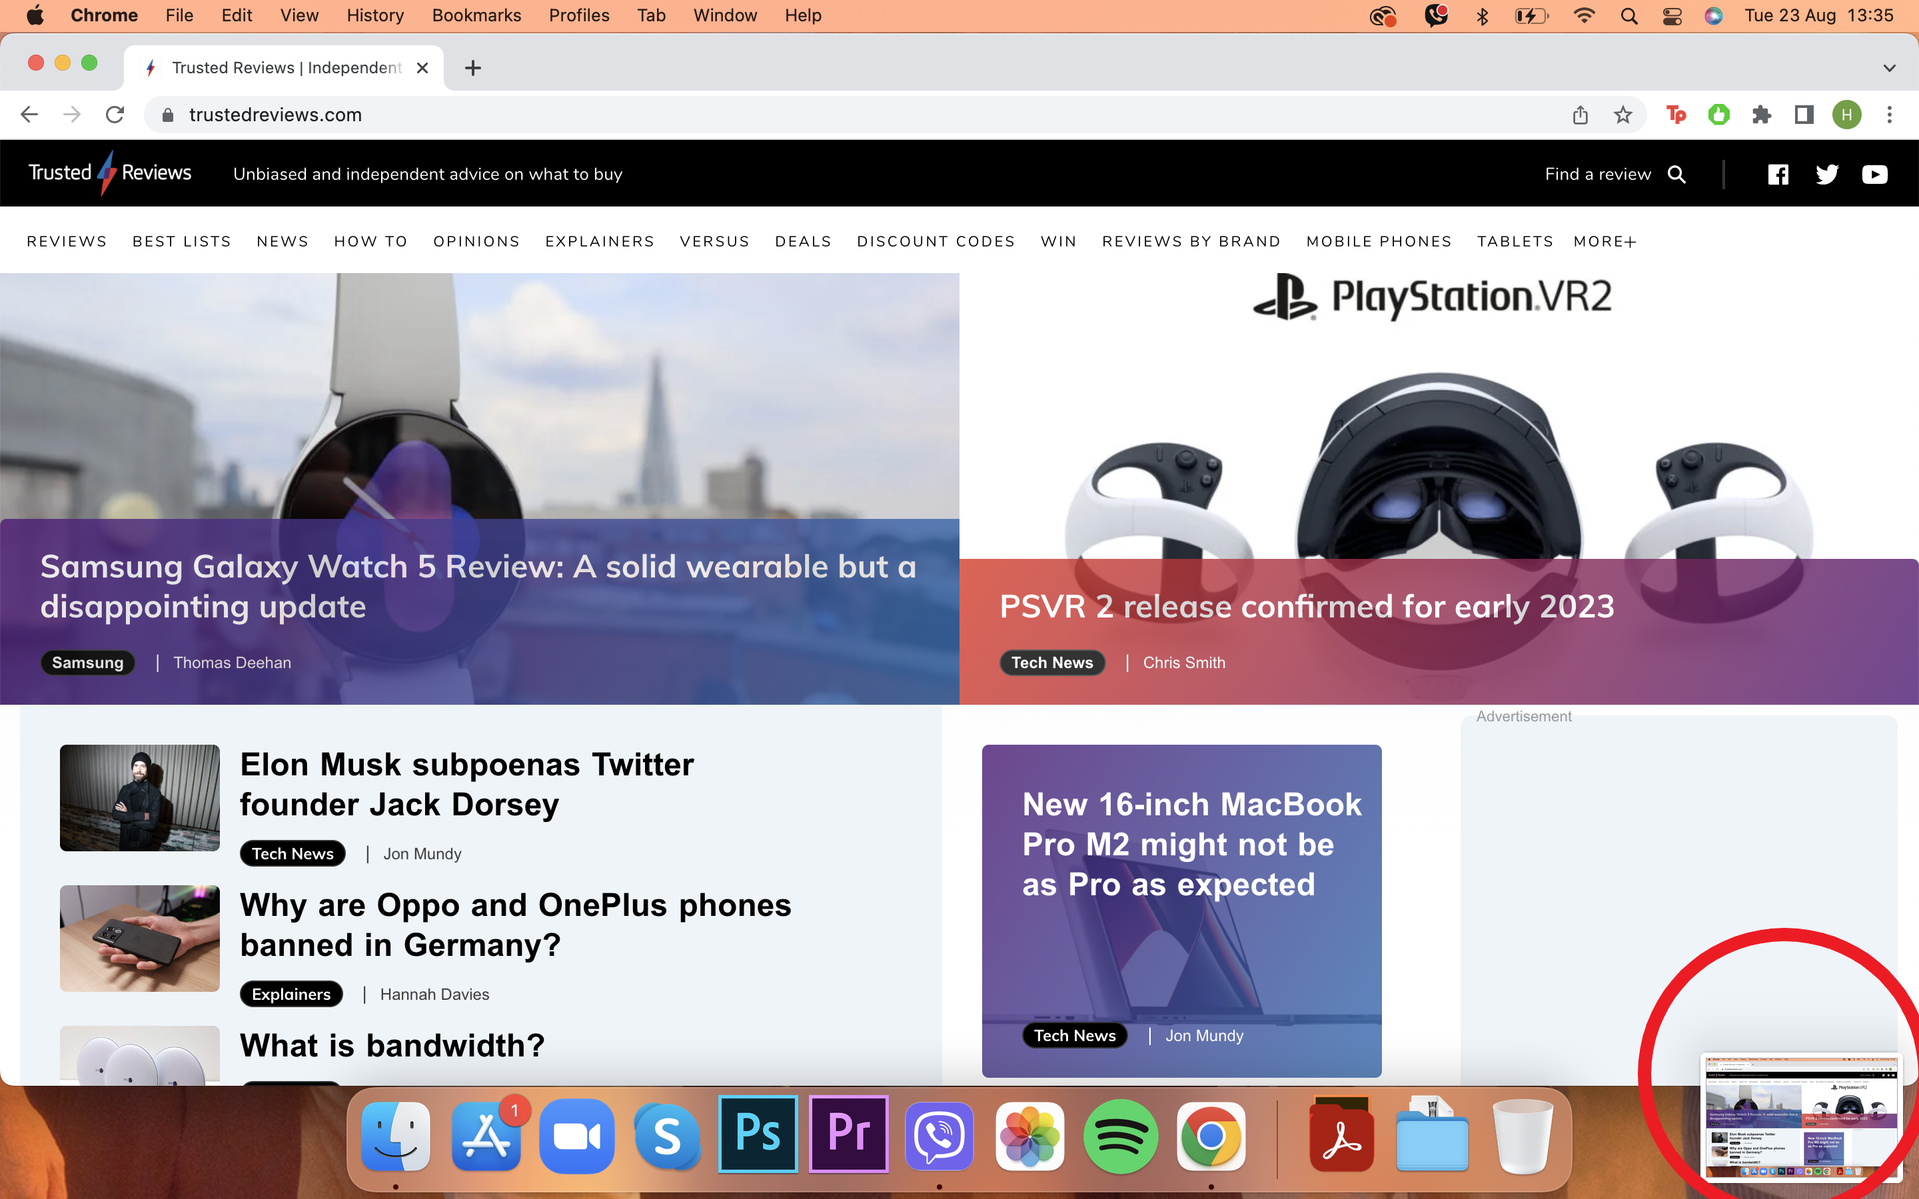Launch Premiere Pro from the Dock
The height and width of the screenshot is (1199, 1919).
click(848, 1134)
